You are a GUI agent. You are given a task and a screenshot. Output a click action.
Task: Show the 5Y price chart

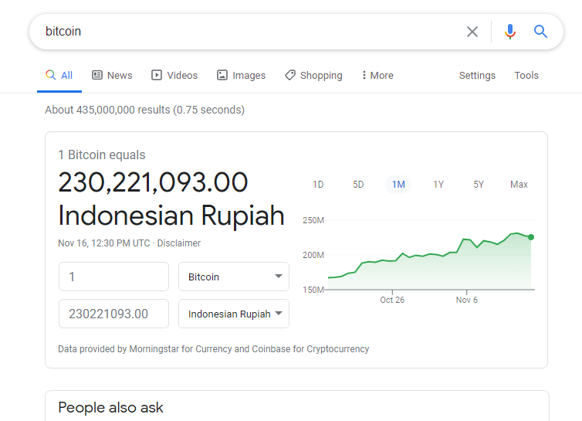pos(479,185)
